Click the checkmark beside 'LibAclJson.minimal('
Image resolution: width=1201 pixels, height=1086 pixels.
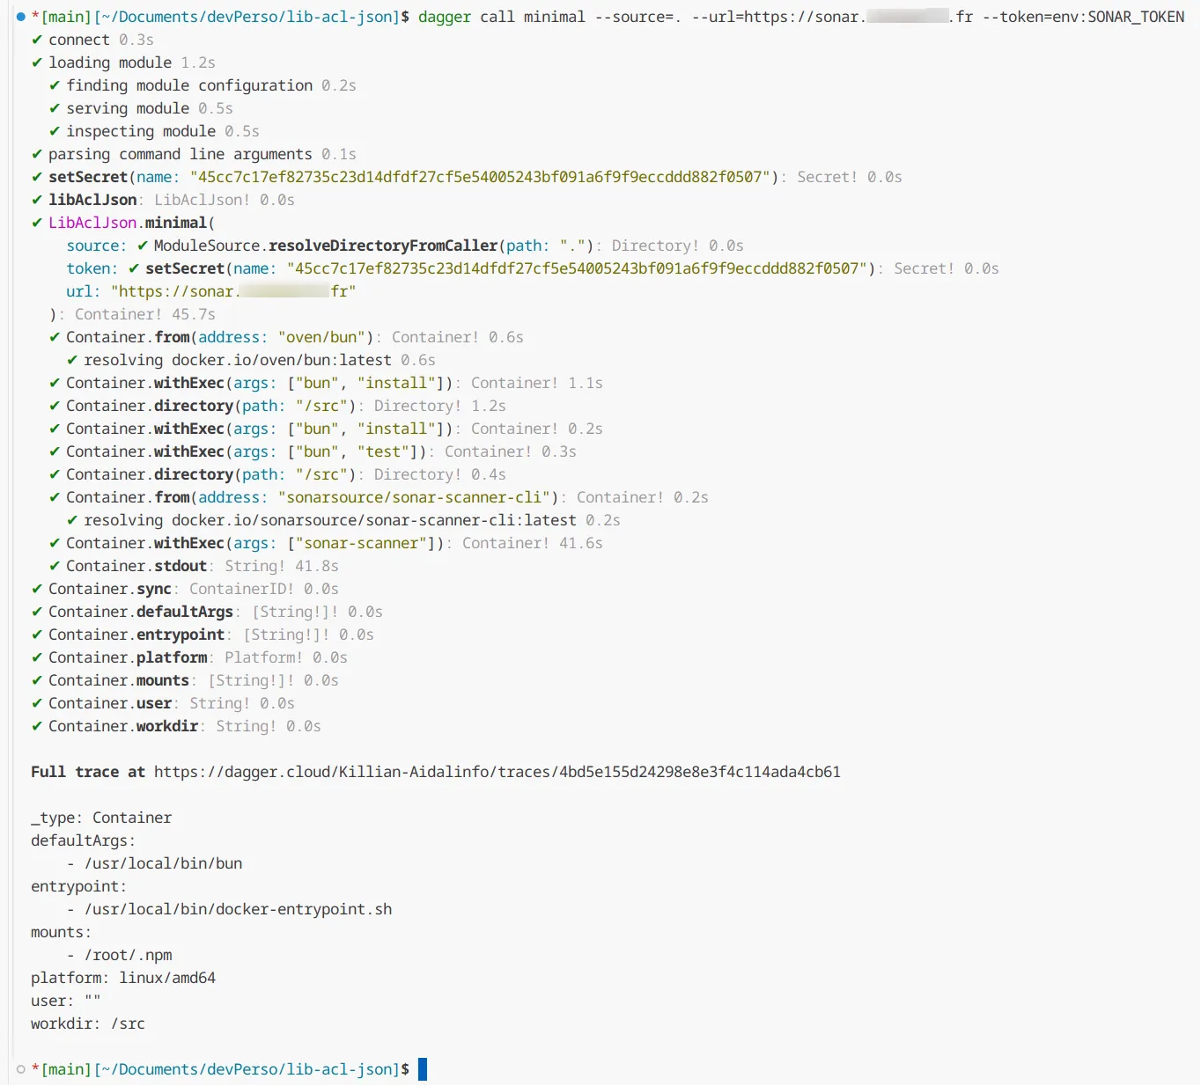(37, 223)
